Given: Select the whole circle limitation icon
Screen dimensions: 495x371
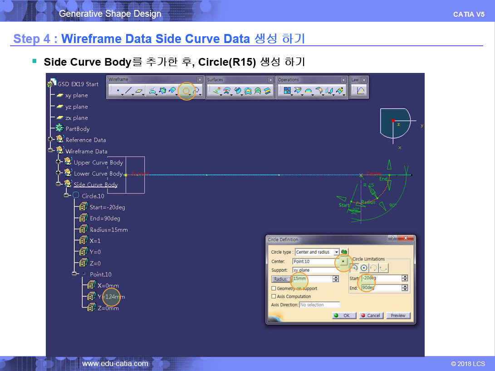Looking at the screenshot, I should click(364, 268).
